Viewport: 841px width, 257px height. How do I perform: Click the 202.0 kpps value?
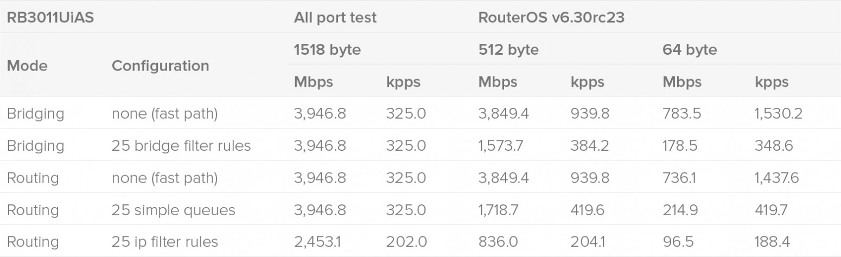point(406,242)
